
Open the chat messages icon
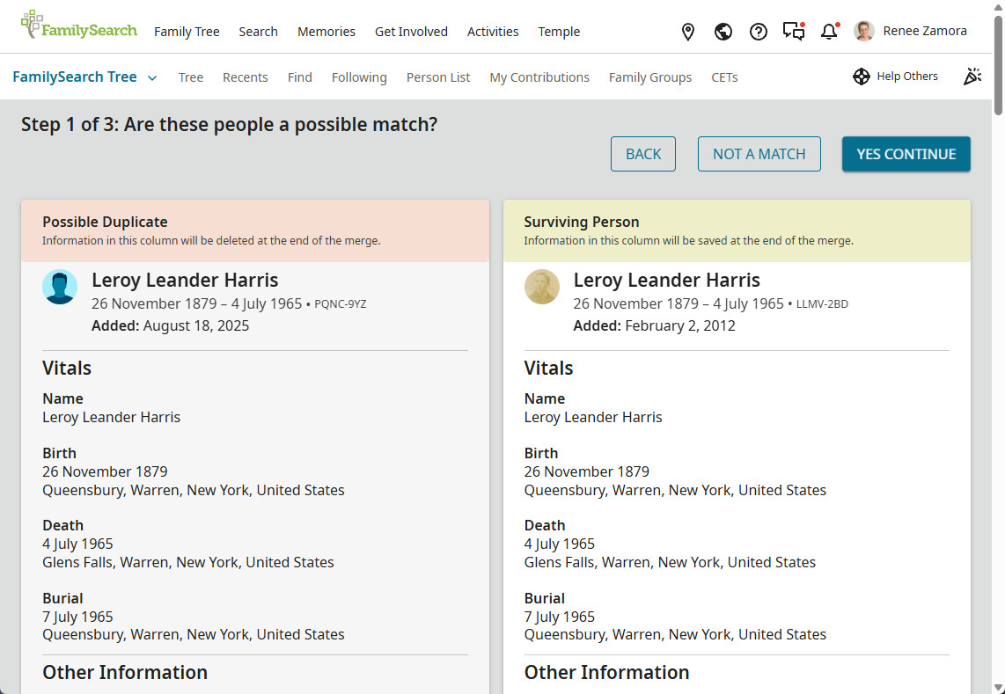pos(794,32)
